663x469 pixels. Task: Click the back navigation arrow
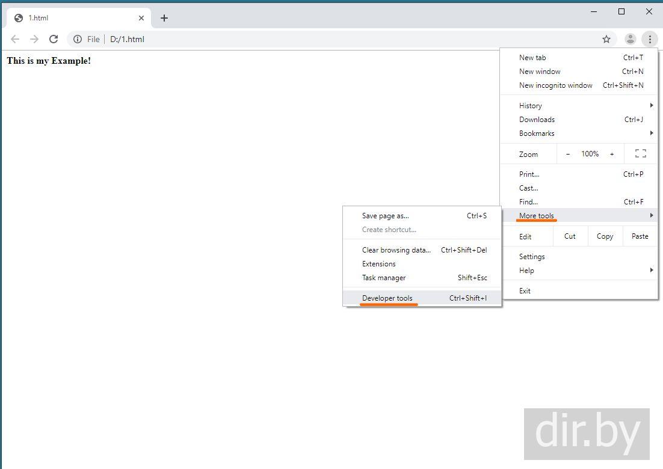pos(15,39)
